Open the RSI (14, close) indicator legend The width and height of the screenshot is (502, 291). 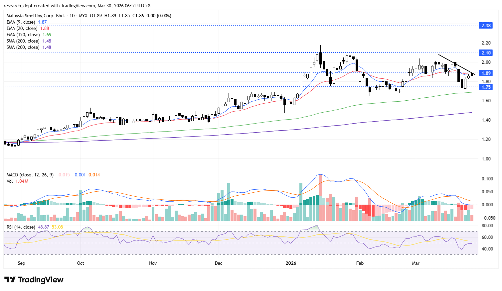pos(21,227)
